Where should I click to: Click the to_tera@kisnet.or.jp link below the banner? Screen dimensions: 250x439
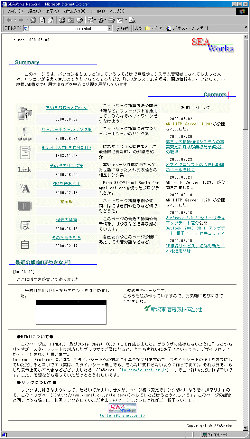122,415
